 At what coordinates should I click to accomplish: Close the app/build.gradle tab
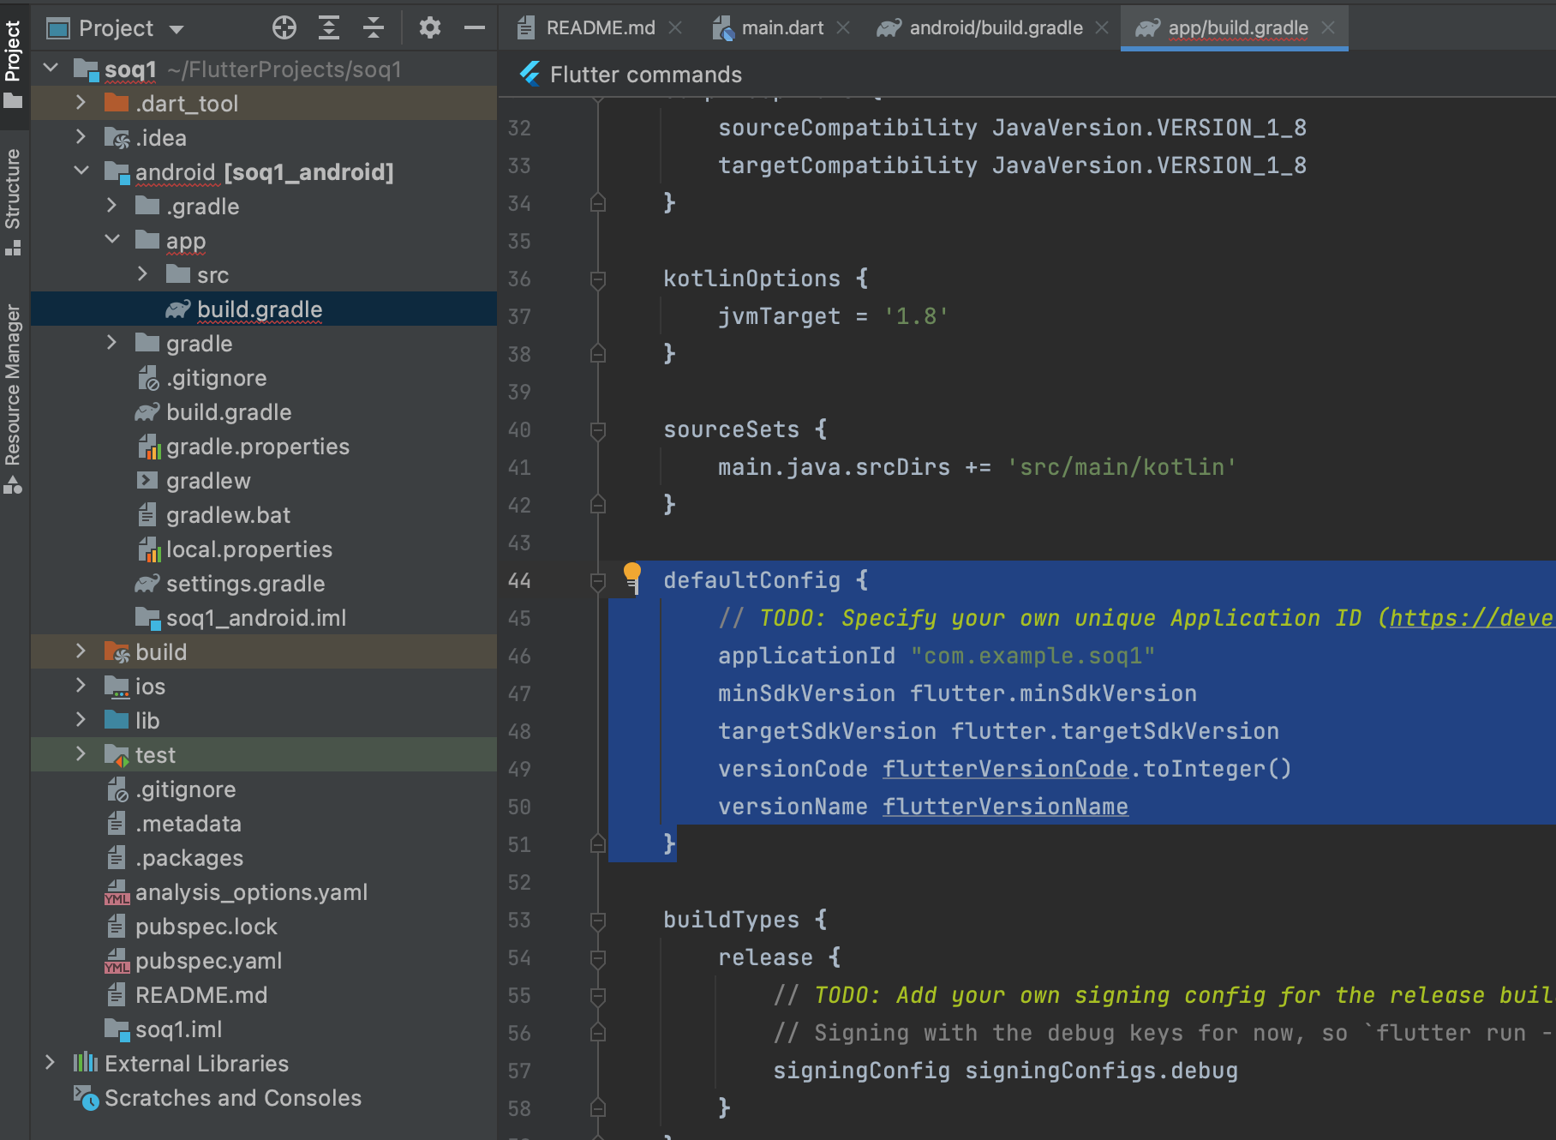(1329, 27)
